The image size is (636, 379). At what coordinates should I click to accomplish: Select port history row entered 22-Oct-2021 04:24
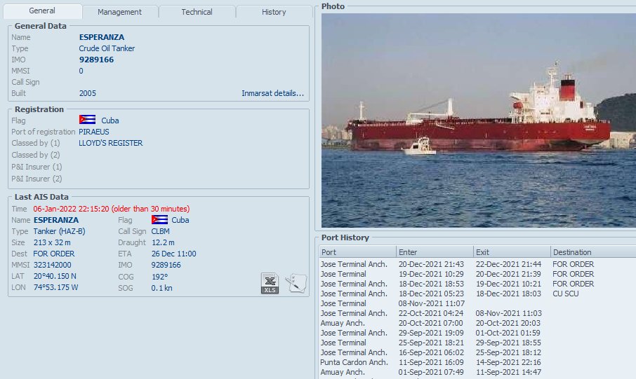click(x=477, y=313)
